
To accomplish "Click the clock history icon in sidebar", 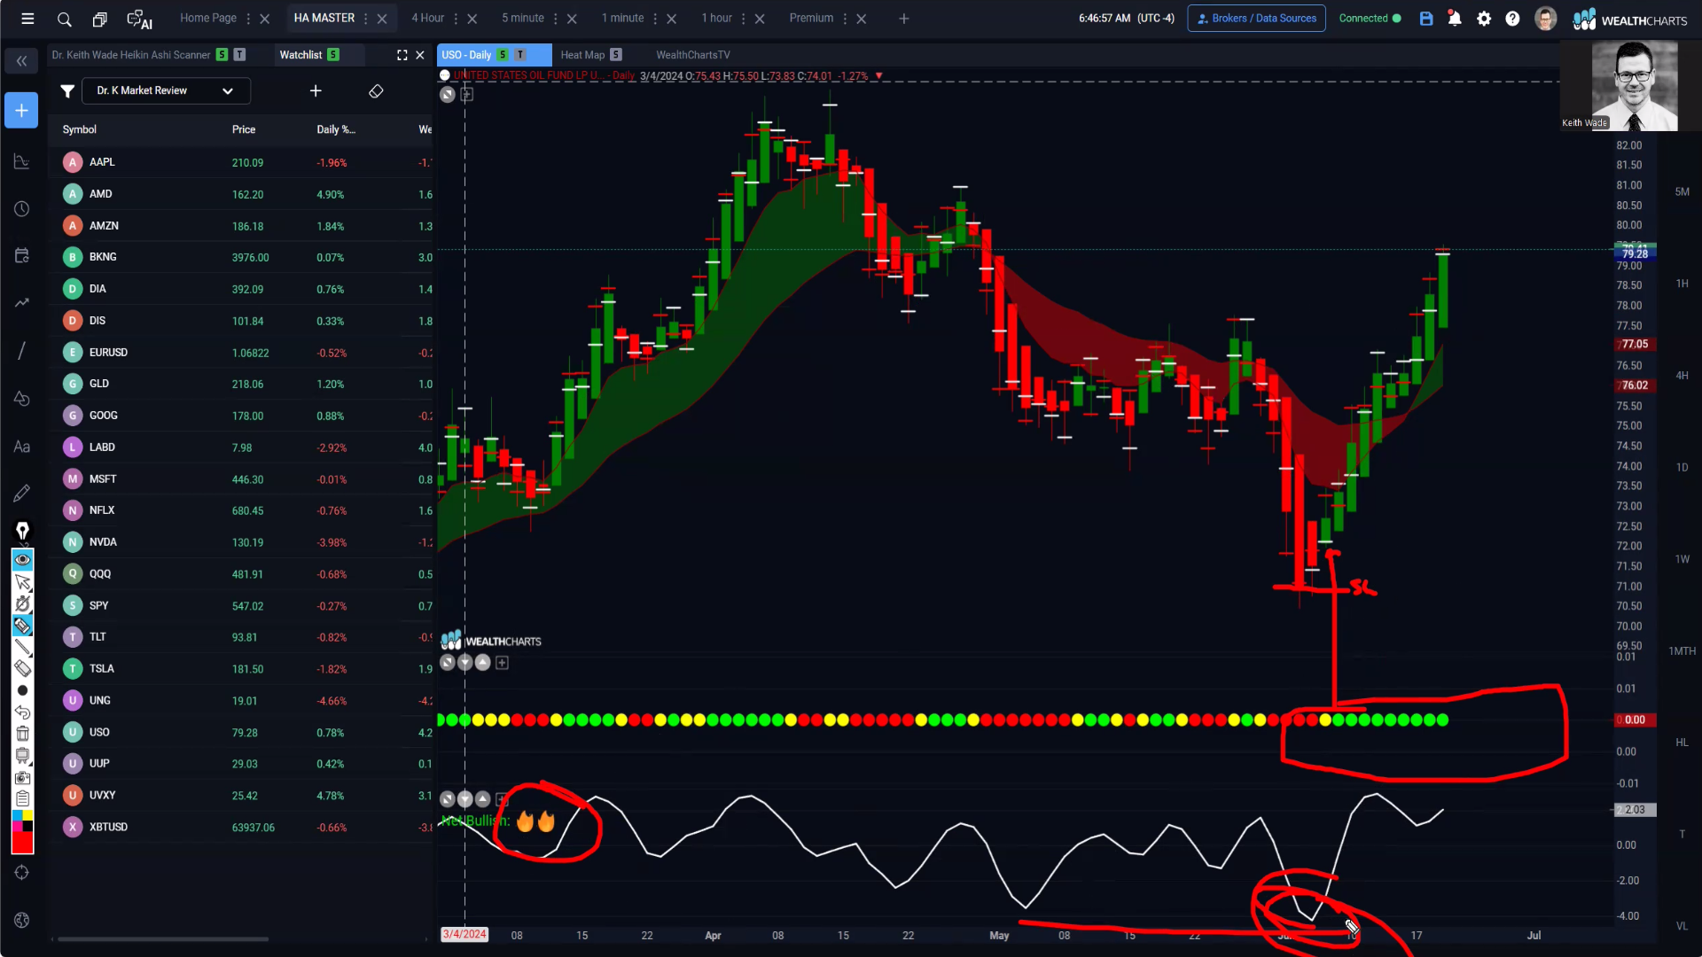I will [x=22, y=209].
